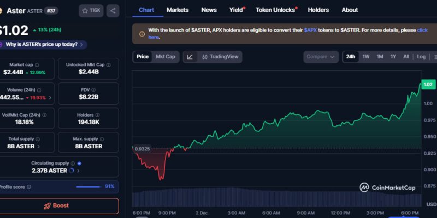Click "Why is ASTER's price up today?"
This screenshot has width=437, height=218.
(45, 44)
